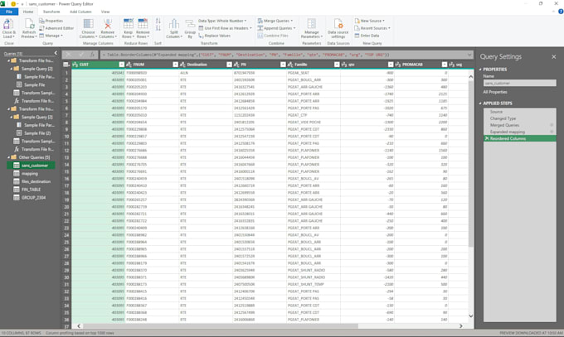Open the PN column filter dropdown

tap(283, 65)
